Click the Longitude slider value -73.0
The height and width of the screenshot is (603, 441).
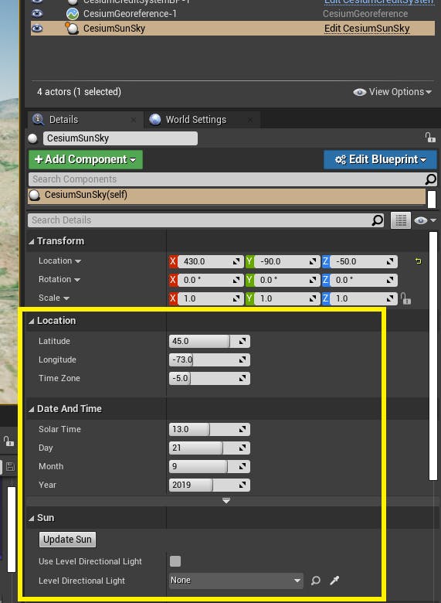[209, 360]
